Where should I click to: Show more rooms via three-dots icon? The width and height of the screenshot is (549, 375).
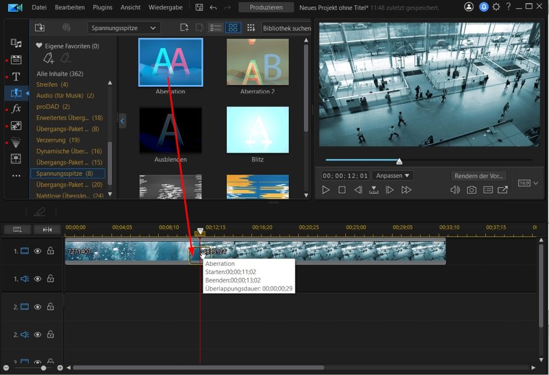point(16,176)
